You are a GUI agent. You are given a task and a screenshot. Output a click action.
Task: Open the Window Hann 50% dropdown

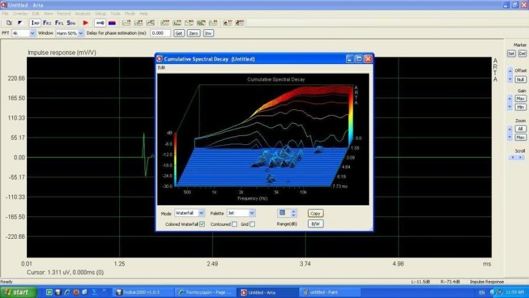81,33
